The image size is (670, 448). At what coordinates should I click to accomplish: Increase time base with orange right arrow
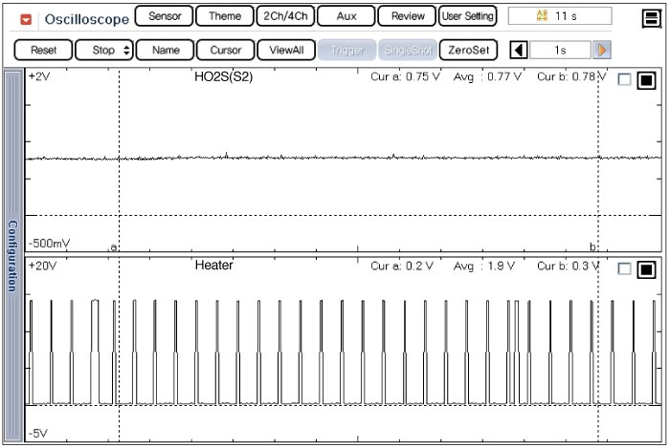(x=602, y=51)
